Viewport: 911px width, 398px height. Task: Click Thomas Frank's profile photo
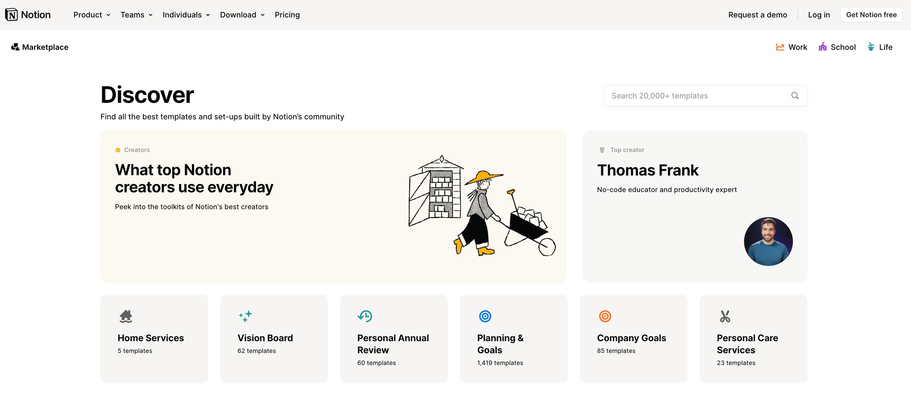(768, 242)
